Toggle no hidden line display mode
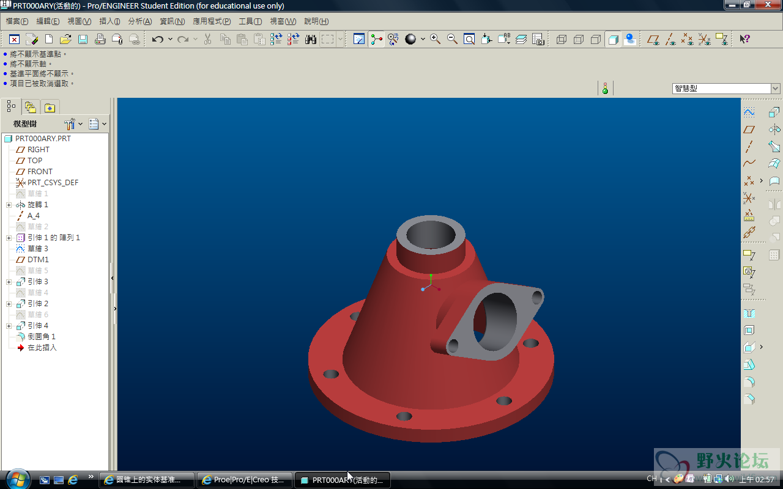 tap(595, 39)
